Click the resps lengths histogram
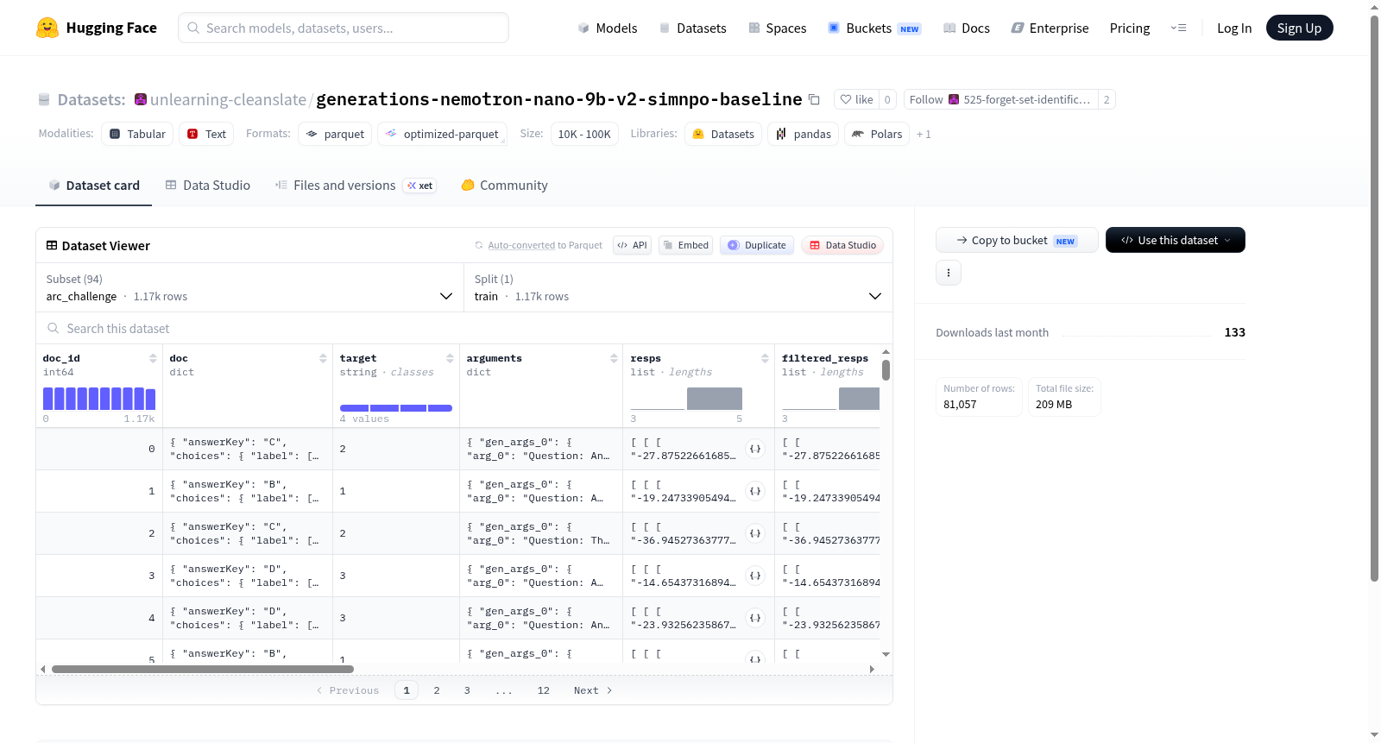Image resolution: width=1381 pixels, height=743 pixels. pyautogui.click(x=686, y=399)
